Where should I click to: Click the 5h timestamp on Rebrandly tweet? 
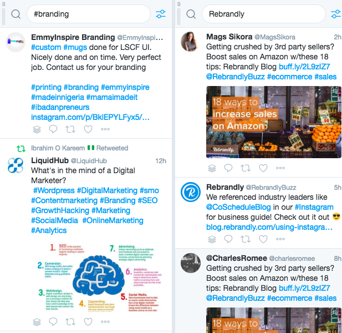coord(338,188)
